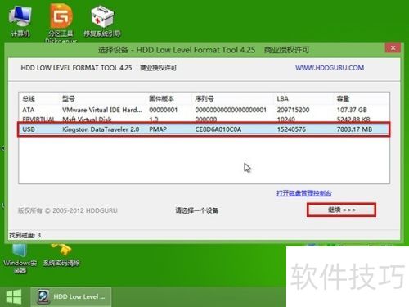
Task: Open the 计算机 desktop icon
Action: tap(20, 22)
